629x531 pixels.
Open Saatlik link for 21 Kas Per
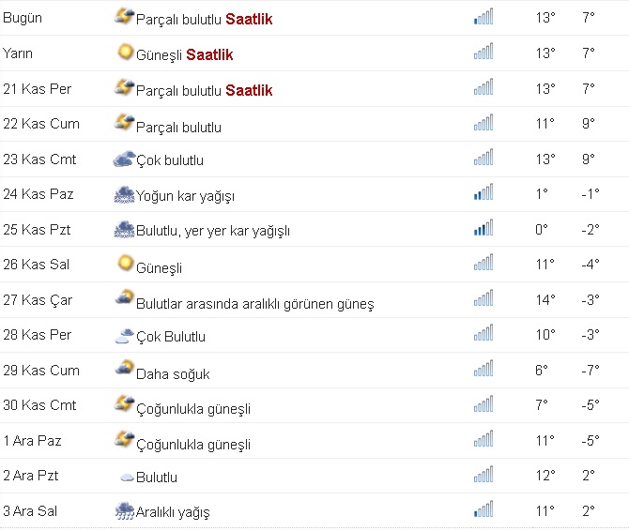pyautogui.click(x=249, y=90)
